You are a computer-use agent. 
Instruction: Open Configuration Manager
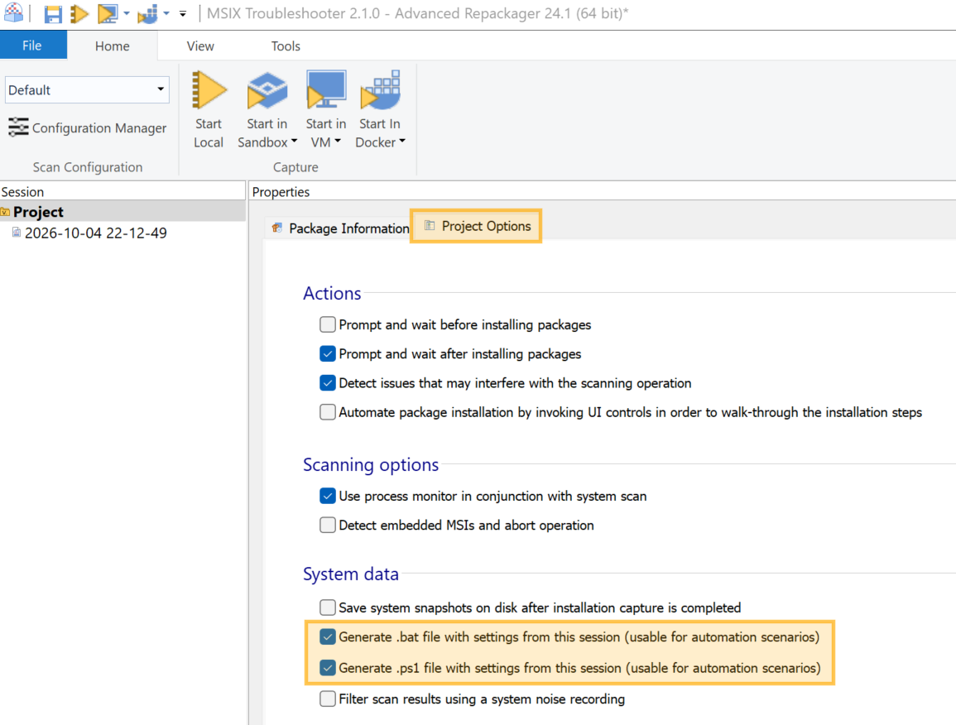[87, 128]
